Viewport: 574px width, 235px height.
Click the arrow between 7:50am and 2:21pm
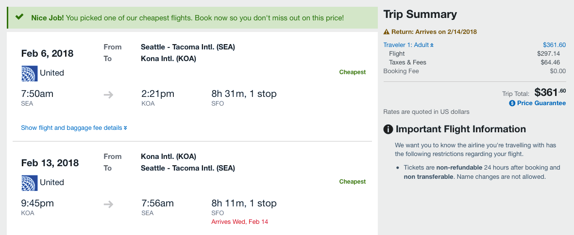[x=108, y=94]
